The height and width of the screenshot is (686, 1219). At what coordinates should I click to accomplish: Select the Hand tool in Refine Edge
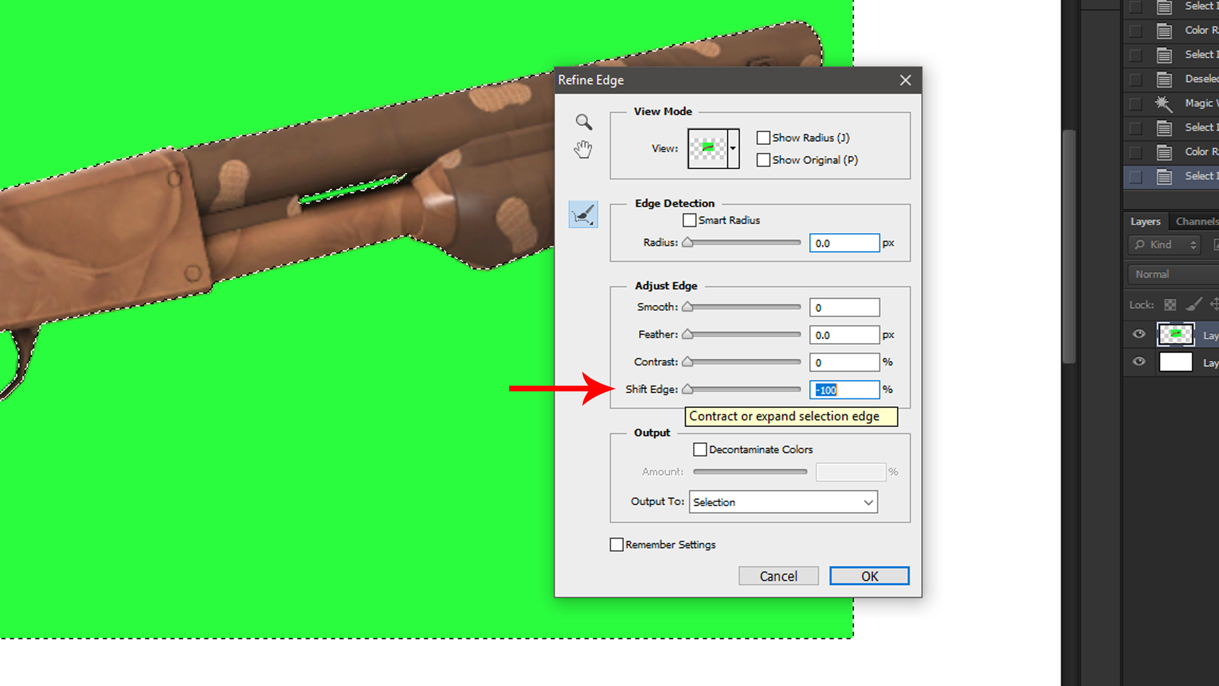(583, 149)
